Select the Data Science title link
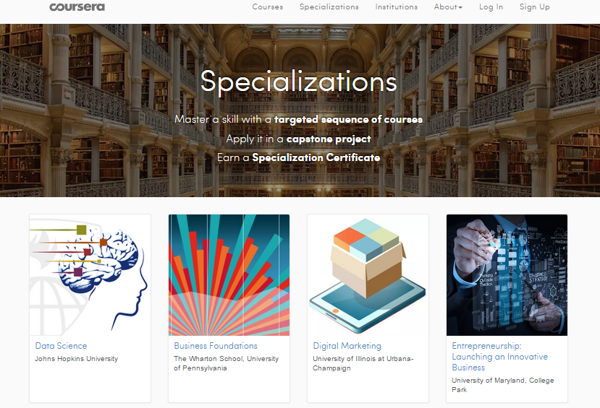The image size is (600, 408). point(61,346)
